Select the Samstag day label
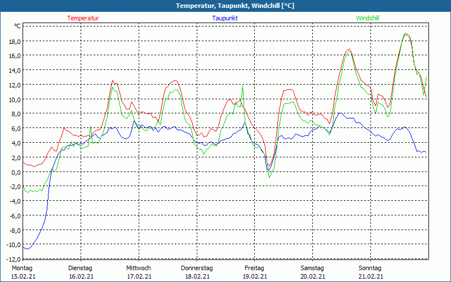451x282 pixels. [312, 268]
